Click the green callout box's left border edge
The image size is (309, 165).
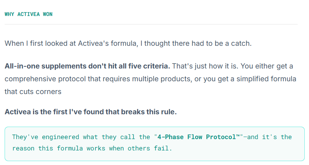point(5,144)
